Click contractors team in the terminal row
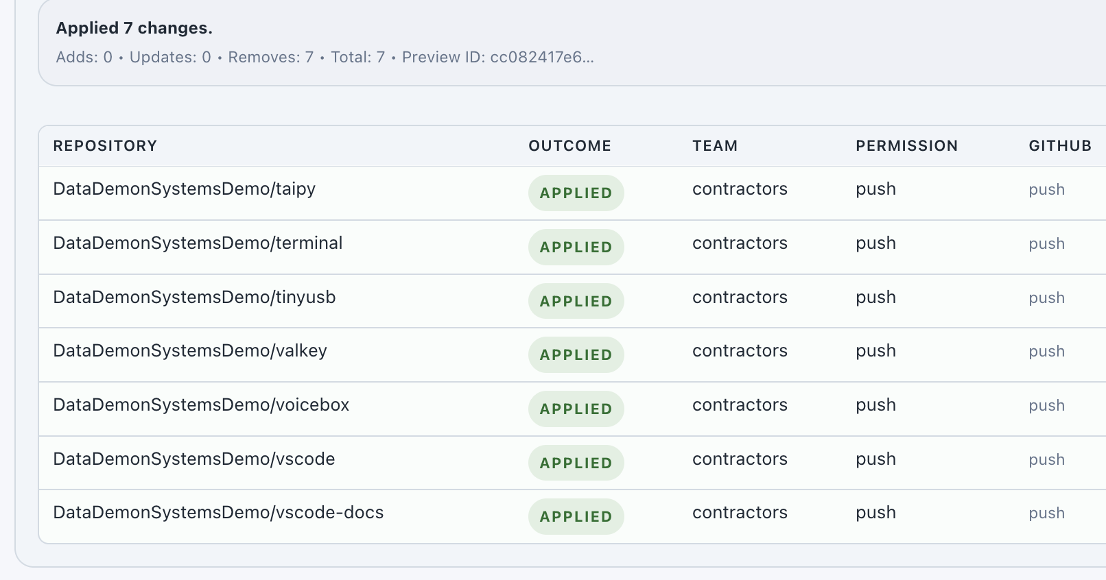Viewport: 1106px width, 580px height. (740, 243)
